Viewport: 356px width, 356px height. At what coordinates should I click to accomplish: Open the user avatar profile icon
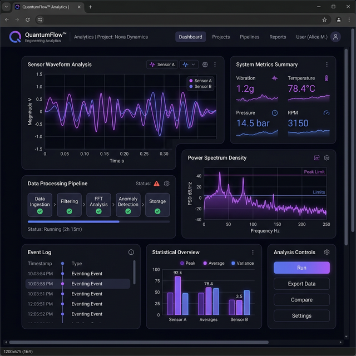tap(335, 37)
